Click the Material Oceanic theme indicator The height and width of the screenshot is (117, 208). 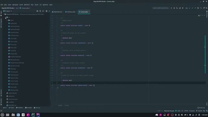169,111
